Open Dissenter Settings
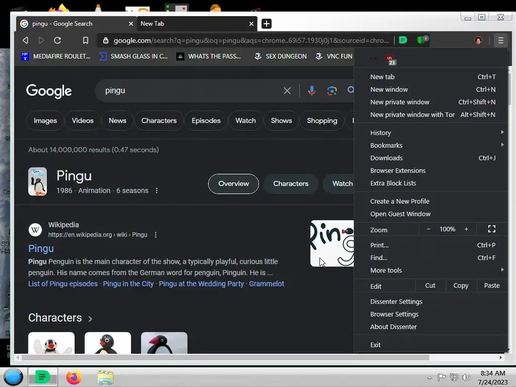The height and width of the screenshot is (387, 516). pyautogui.click(x=431, y=301)
